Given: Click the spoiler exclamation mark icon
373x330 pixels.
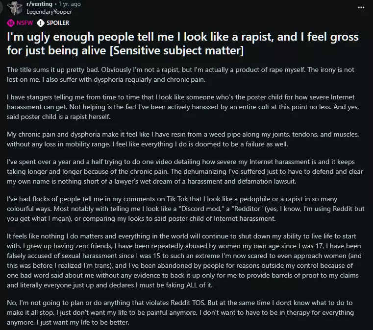Looking at the screenshot, I should [x=41, y=23].
